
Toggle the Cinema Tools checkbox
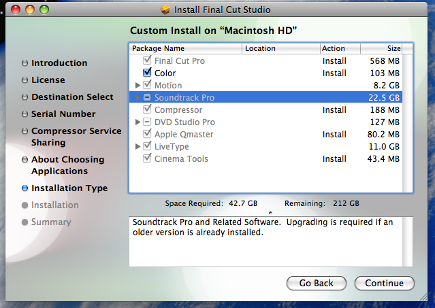click(x=147, y=158)
